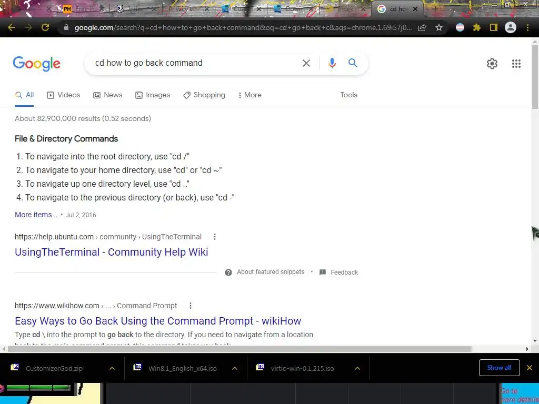This screenshot has height=404, width=539.
Task: Click the About featured snippets help icon
Action: pos(228,272)
